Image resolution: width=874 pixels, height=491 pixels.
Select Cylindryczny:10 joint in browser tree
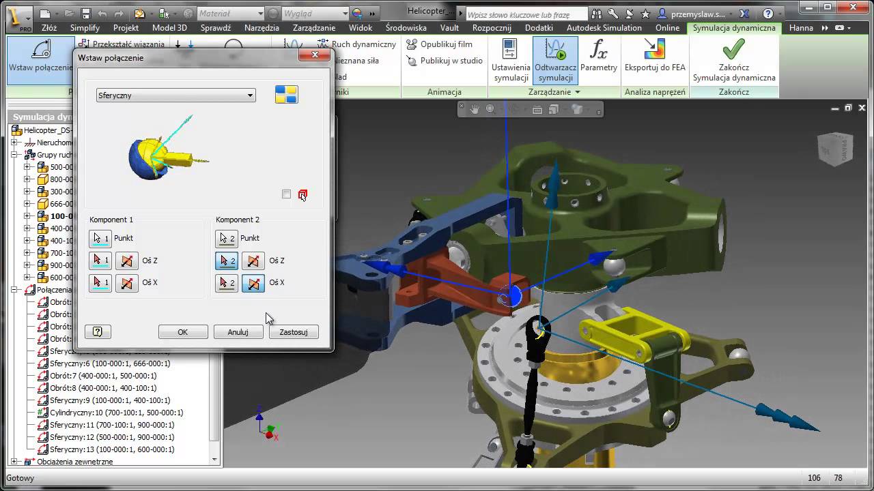pos(111,413)
